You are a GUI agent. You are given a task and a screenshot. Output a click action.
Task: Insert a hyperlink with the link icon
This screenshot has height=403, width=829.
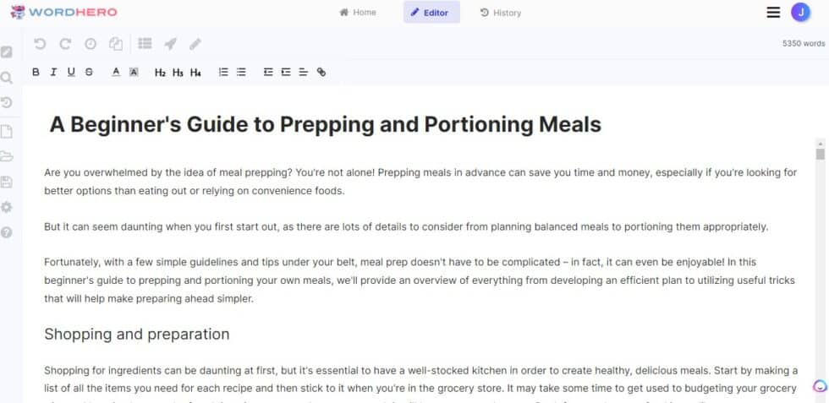click(321, 73)
